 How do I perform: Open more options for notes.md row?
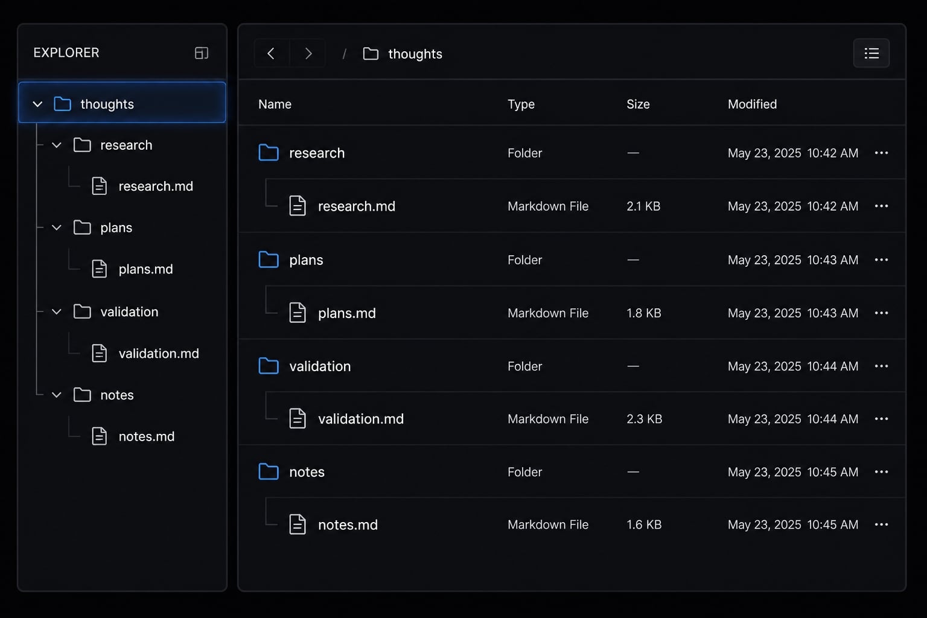click(x=881, y=524)
